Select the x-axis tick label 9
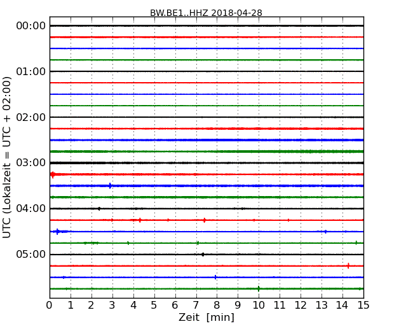 [238, 306]
